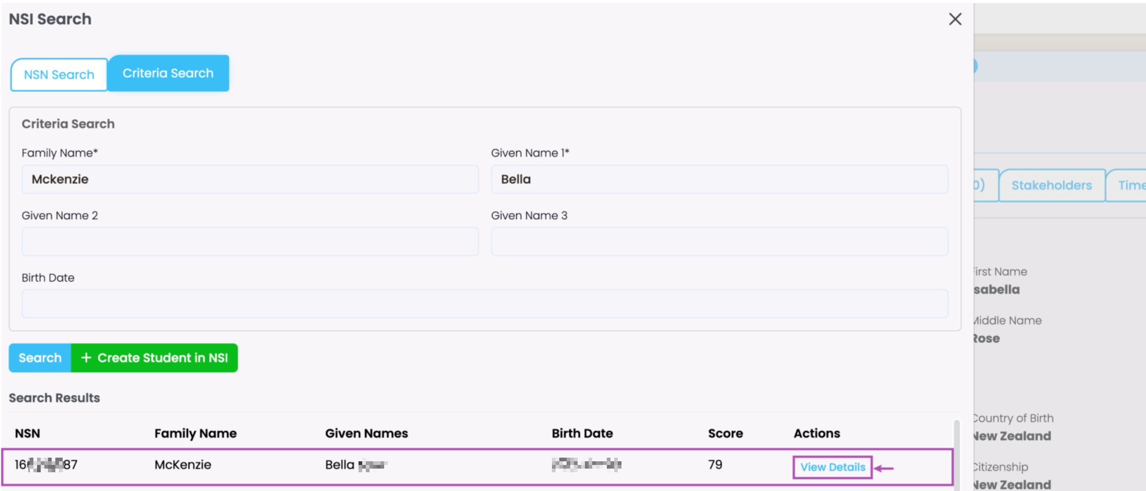Open the Stakeholders tab in the background
Image resolution: width=1146 pixels, height=491 pixels.
[1051, 185]
